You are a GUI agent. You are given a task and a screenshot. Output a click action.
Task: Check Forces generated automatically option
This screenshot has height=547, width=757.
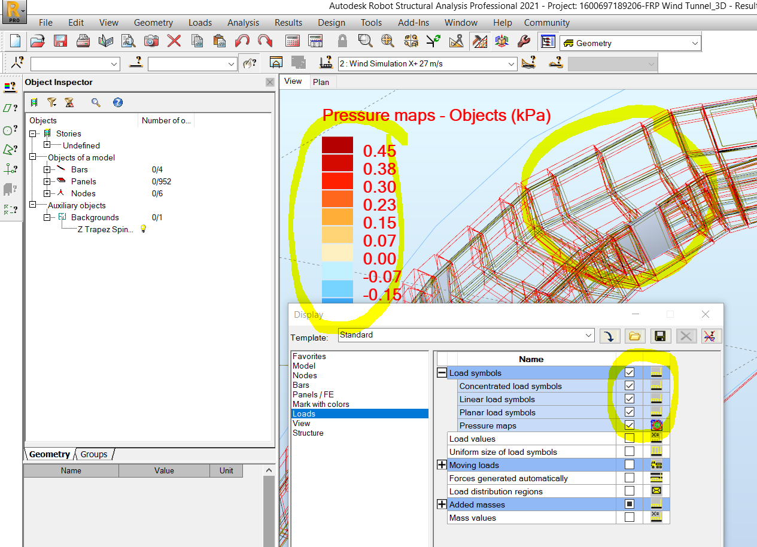(630, 478)
